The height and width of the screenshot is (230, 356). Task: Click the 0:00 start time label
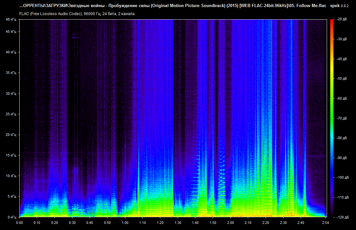click(x=19, y=223)
